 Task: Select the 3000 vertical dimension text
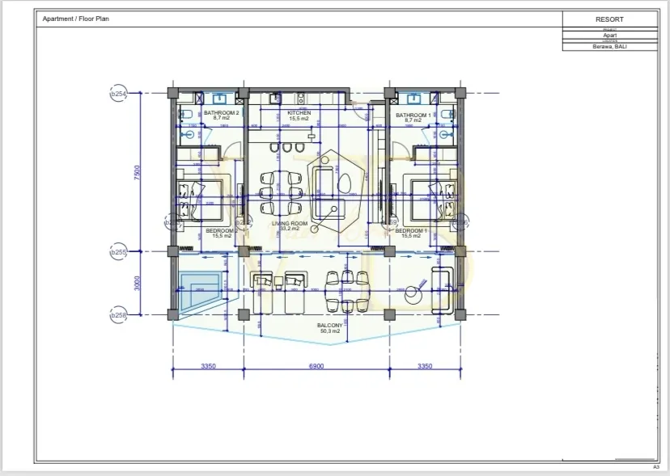click(x=138, y=284)
